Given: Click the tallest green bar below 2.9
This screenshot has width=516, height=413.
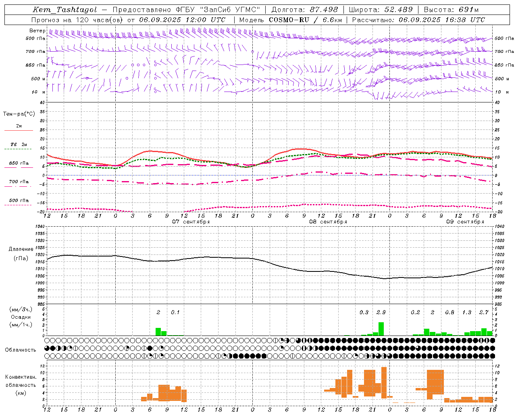Looking at the screenshot, I should coord(381,329).
